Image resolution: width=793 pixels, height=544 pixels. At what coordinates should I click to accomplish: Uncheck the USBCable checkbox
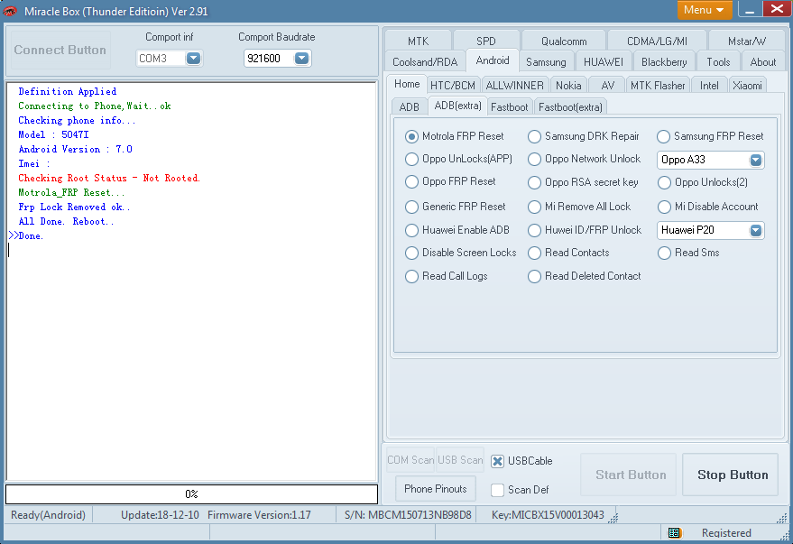pyautogui.click(x=498, y=461)
